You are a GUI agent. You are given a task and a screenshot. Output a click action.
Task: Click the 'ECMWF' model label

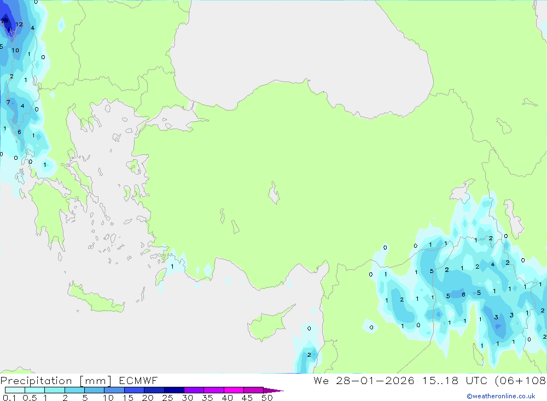(x=138, y=381)
